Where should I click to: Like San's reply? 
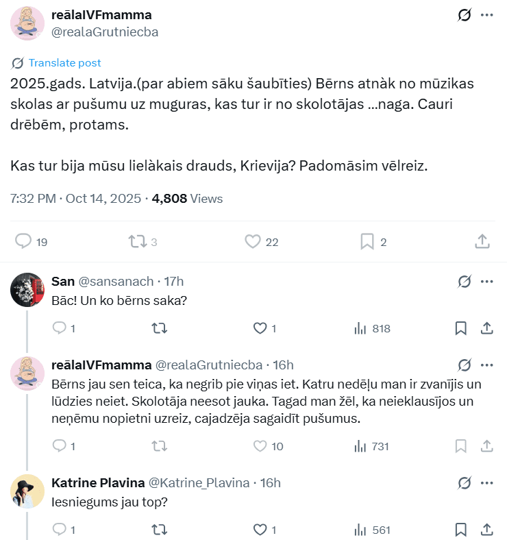pos(260,328)
